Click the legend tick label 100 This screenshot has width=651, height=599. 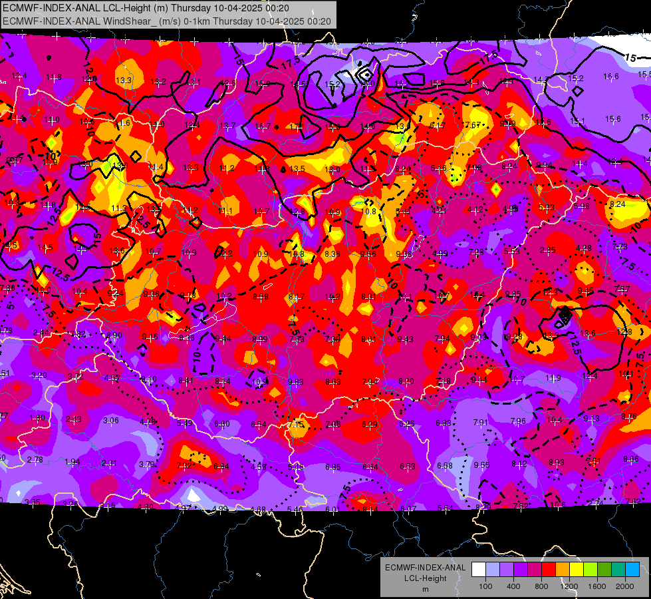(485, 586)
